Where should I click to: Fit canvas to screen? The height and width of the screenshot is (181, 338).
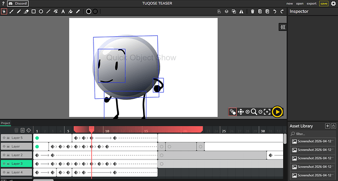pos(267,112)
